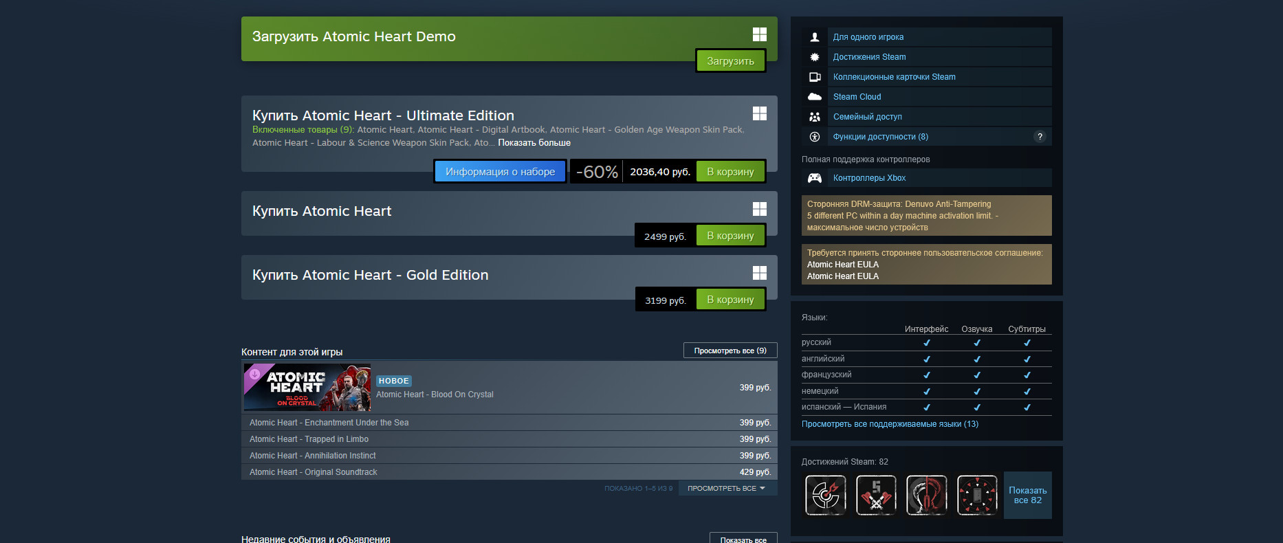Viewport: 1283px width, 543px height.
Task: Add Atomic Heart base game to cart
Action: click(730, 236)
